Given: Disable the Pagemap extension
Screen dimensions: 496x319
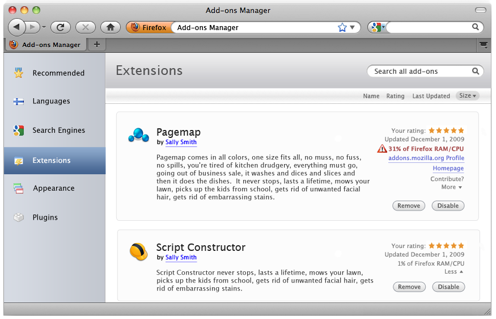Looking at the screenshot, I should click(448, 205).
